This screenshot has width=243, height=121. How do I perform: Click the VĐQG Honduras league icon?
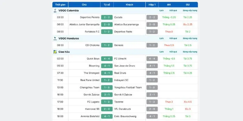click(x=55, y=38)
